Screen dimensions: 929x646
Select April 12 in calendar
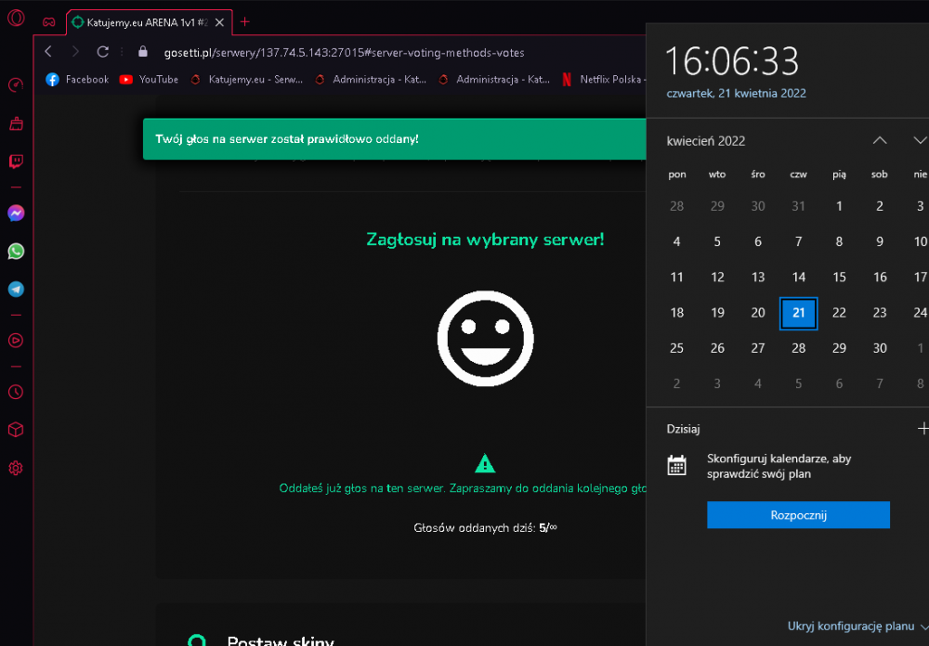(x=717, y=278)
